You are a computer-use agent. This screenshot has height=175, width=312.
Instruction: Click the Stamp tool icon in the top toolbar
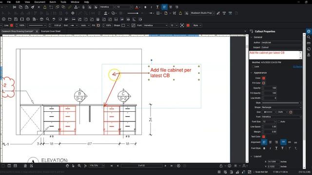(76, 7)
